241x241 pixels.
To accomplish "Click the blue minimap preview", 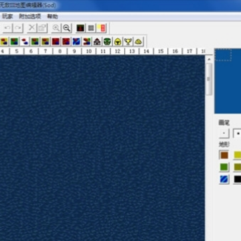I will click(x=228, y=81).
